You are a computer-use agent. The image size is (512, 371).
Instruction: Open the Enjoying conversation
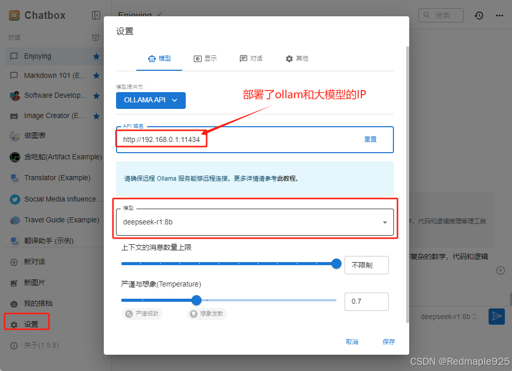(x=54, y=56)
